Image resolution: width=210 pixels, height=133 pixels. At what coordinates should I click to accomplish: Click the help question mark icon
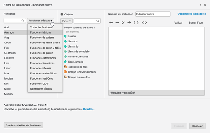point(200,5)
